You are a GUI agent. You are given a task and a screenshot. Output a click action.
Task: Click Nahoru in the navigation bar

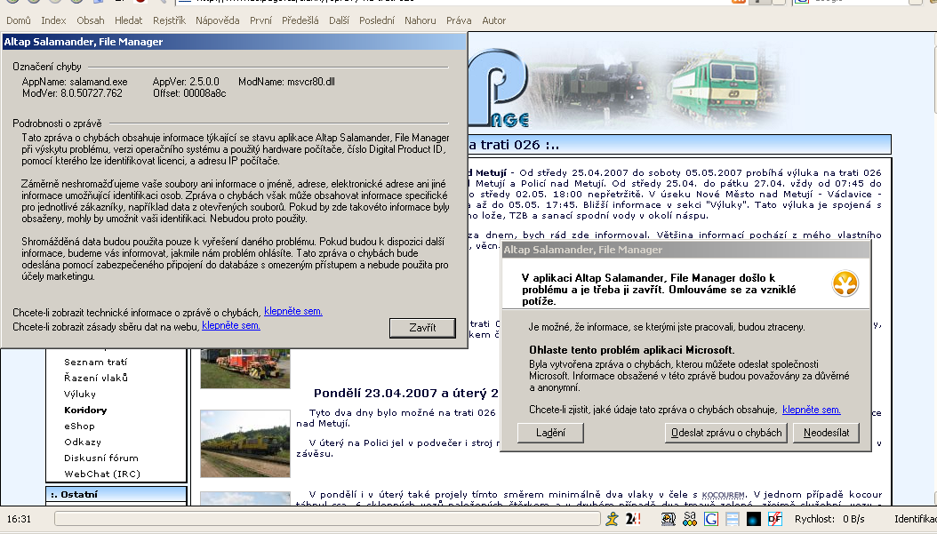pos(420,20)
